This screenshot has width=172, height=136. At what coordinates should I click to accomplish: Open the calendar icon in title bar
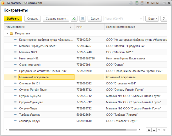142,3
